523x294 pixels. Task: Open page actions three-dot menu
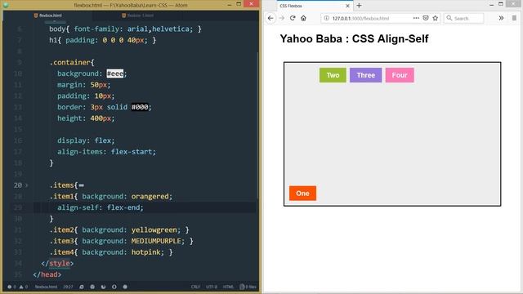pos(416,18)
